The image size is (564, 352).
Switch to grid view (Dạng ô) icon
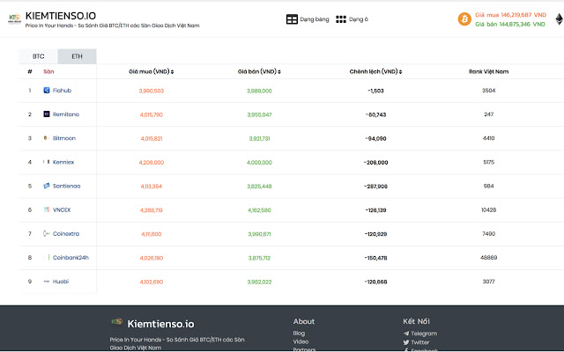point(341,19)
